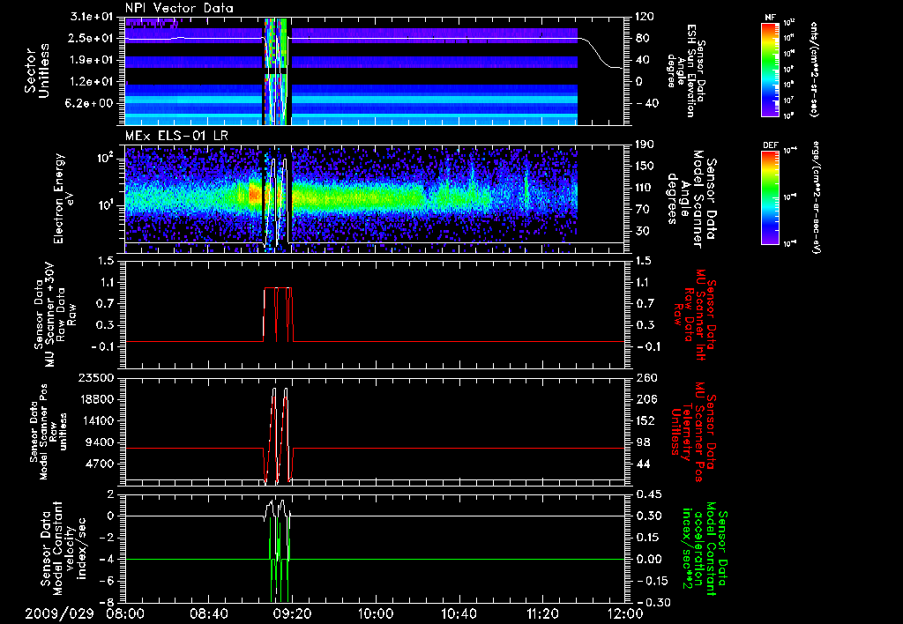The image size is (903, 624).
Task: Click the 98 telemetry tick value
Action: 643,442
